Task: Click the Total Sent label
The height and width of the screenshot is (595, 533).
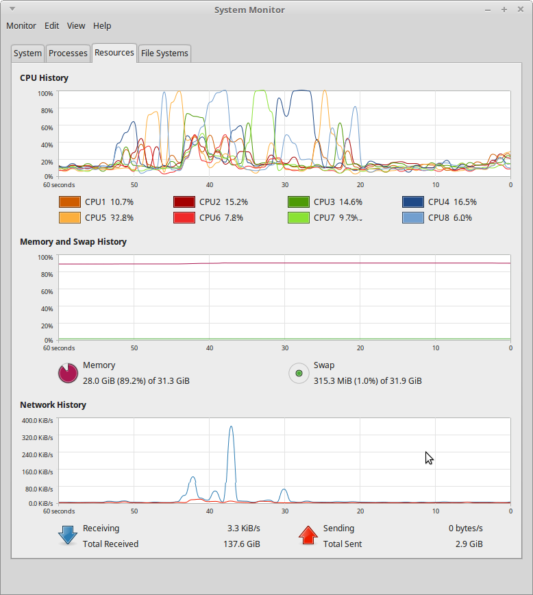Action: tap(343, 544)
